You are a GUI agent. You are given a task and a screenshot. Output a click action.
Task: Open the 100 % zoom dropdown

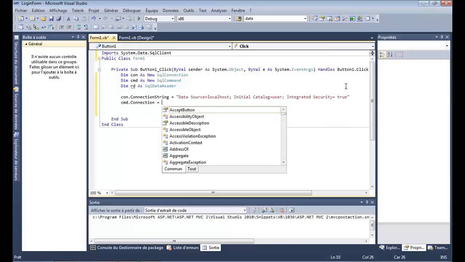107,193
